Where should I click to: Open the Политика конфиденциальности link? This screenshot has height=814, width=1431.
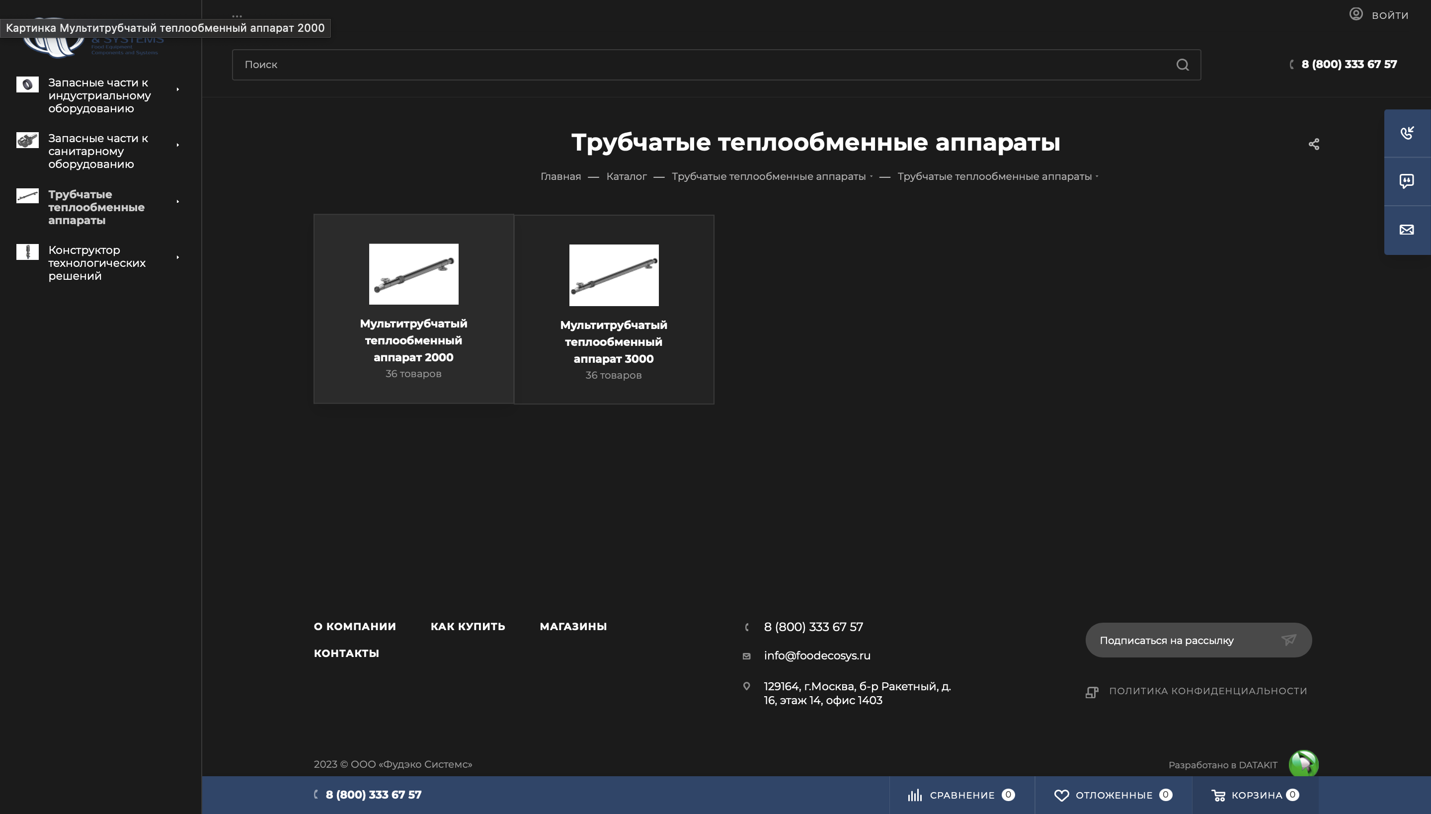(1207, 691)
